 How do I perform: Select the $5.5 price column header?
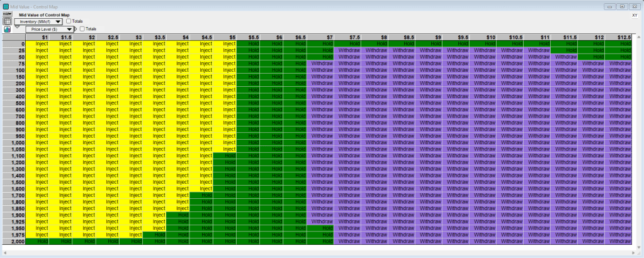tap(254, 38)
